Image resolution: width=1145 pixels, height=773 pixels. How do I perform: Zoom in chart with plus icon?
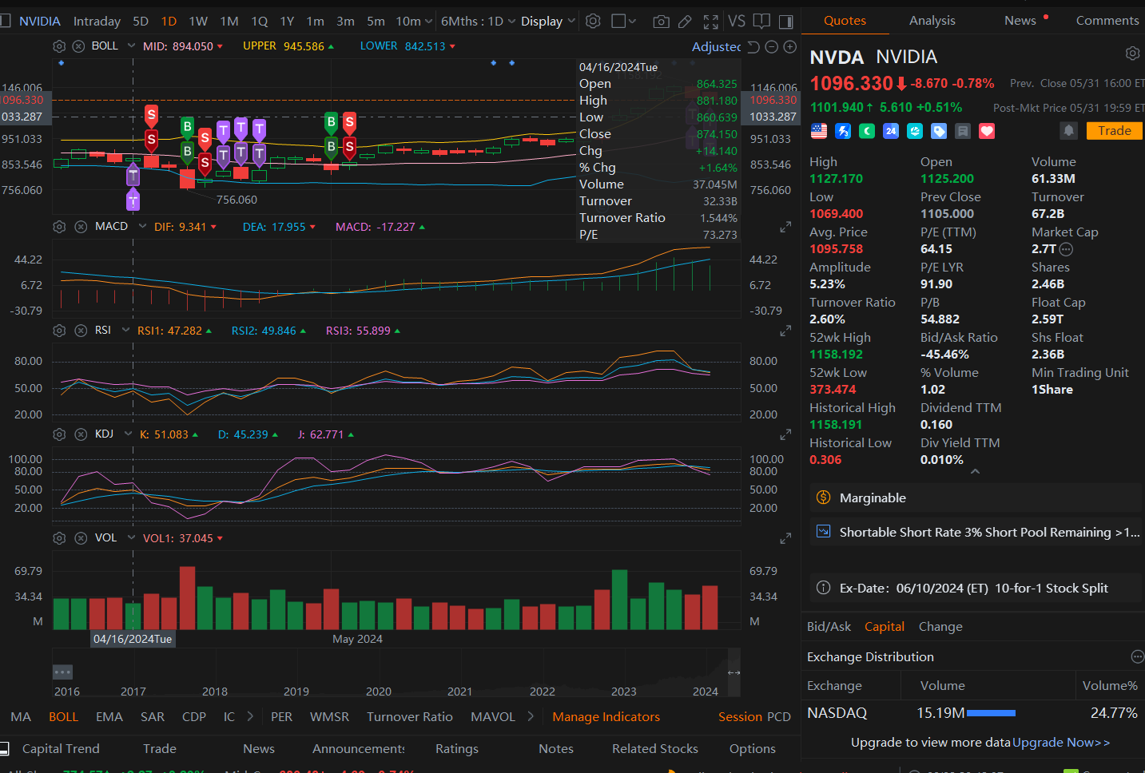[790, 47]
